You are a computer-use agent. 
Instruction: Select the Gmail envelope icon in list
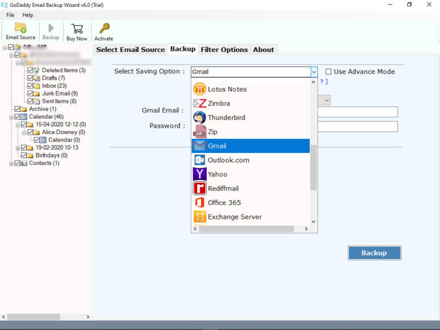[199, 146]
